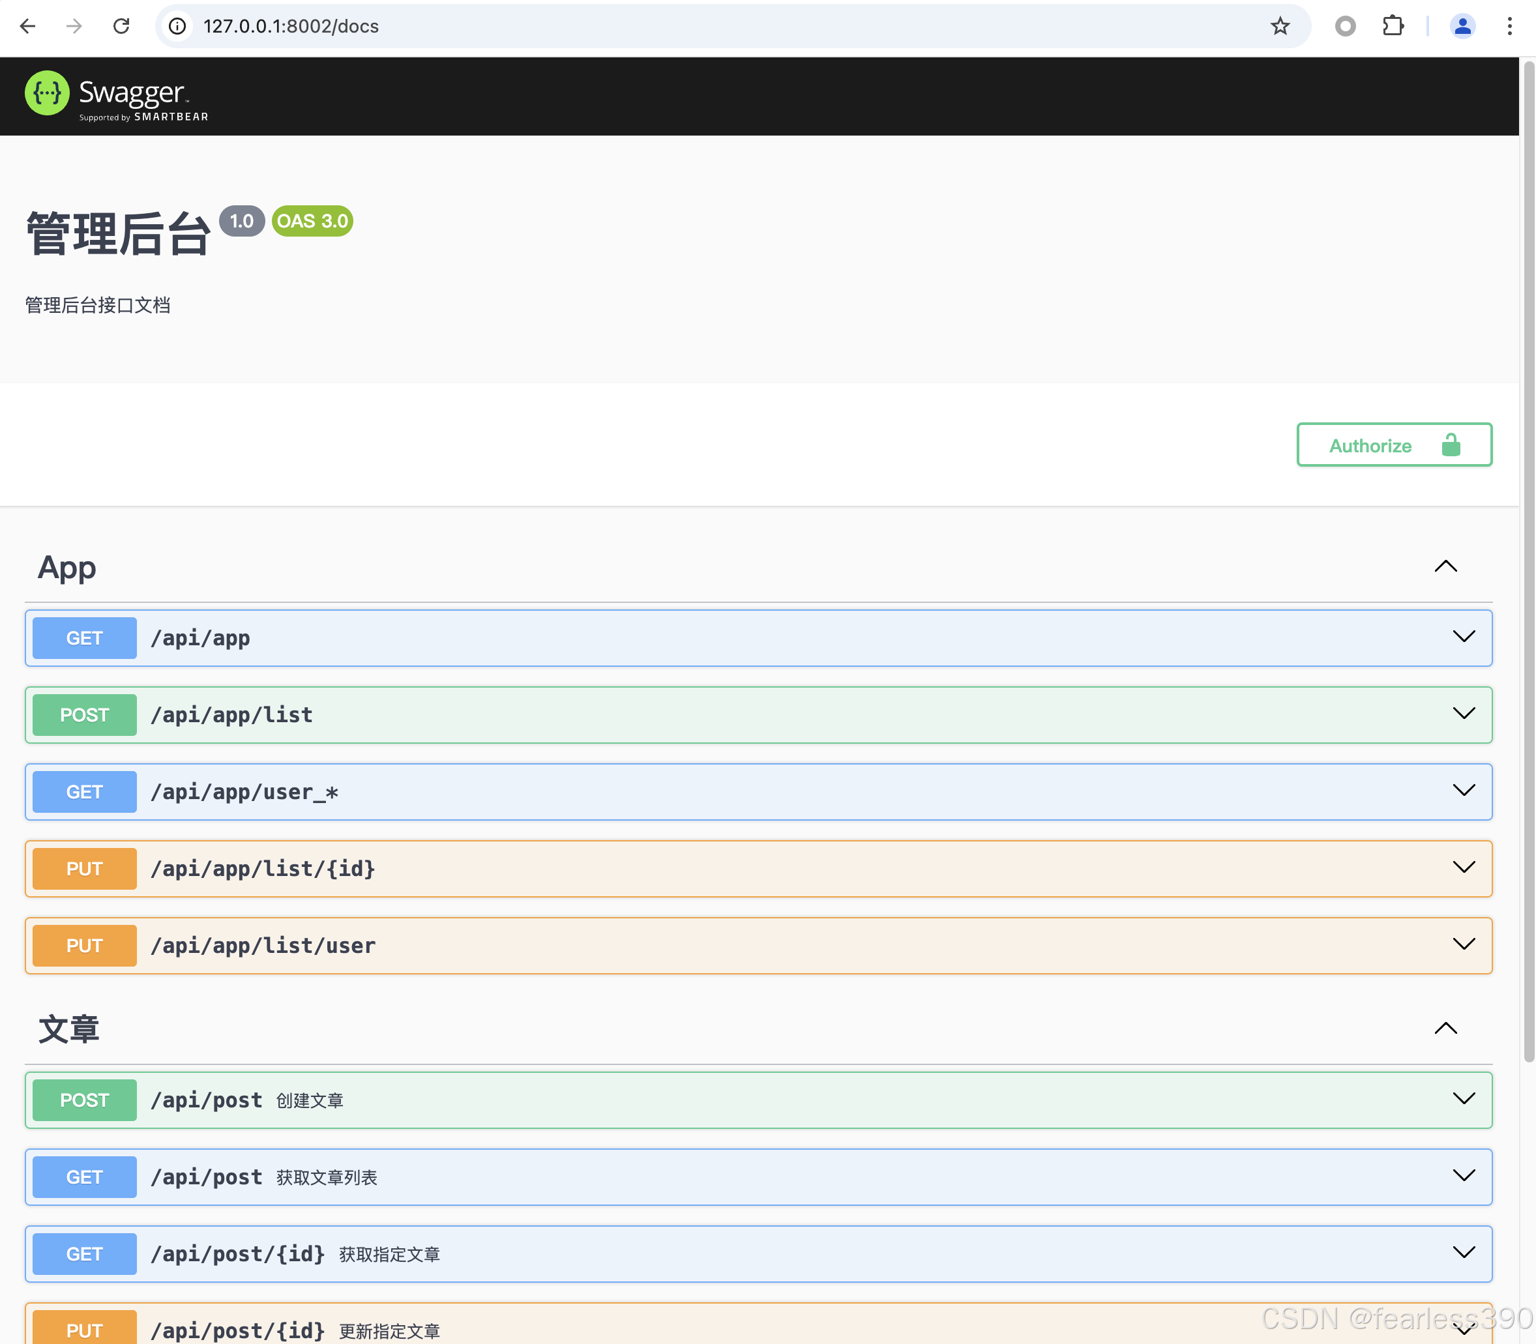
Task: Open the Chrome profile avatar
Action: tap(1462, 26)
